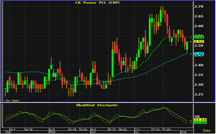Select the 5/18 date marker
216x134 pixels.
point(73,129)
